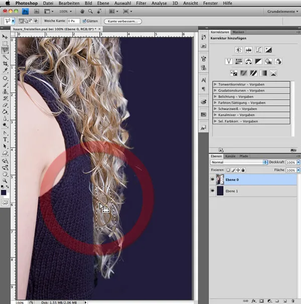Expand Schwarzweiß – Vorgaben list
The height and width of the screenshot is (304, 301).
click(x=215, y=108)
